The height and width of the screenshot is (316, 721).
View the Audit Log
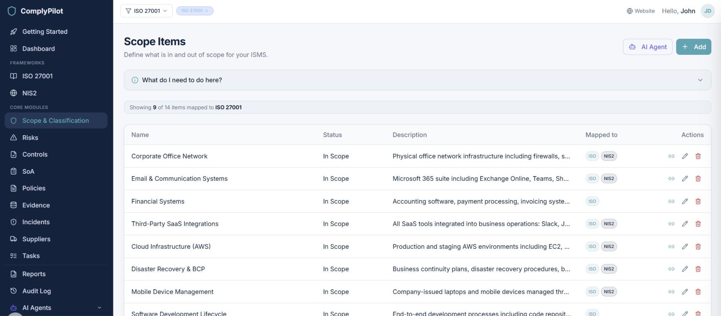coord(56,291)
